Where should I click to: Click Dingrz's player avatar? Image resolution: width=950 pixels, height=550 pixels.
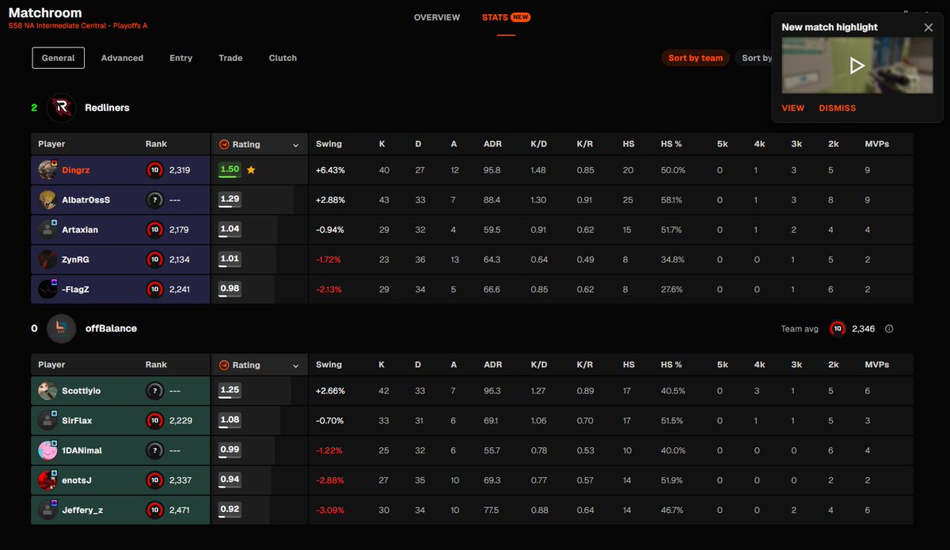click(47, 170)
